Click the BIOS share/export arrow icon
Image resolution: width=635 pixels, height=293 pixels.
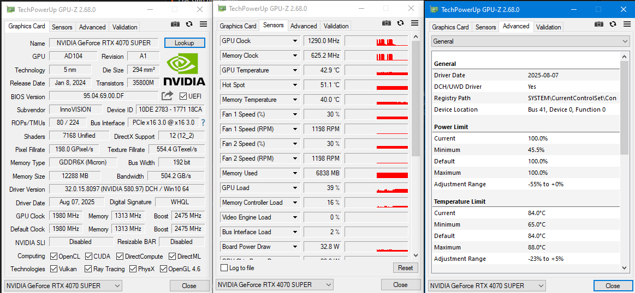[x=167, y=96]
